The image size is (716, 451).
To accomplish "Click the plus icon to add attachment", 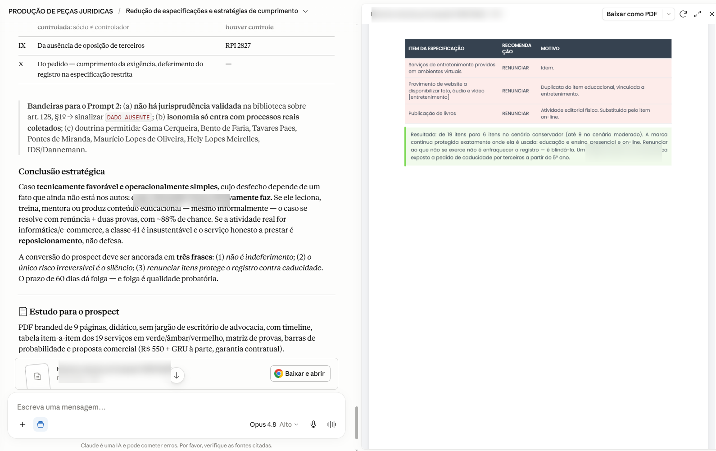I will pos(23,424).
